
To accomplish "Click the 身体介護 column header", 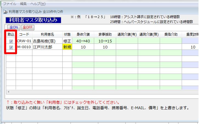I will (x=83, y=34).
